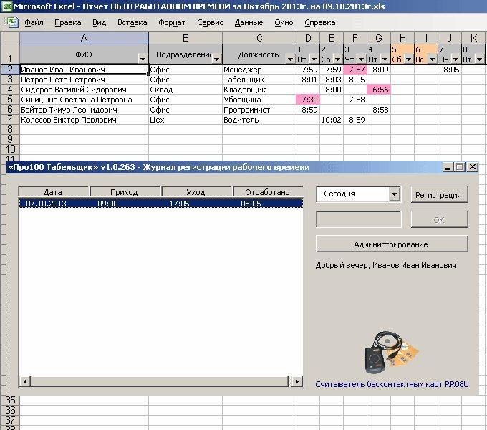Close the Про100 Табельщик window
This screenshot has height=430, width=487.
(473, 167)
